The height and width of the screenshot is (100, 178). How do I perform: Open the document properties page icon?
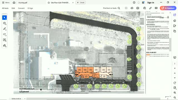(x=175, y=88)
